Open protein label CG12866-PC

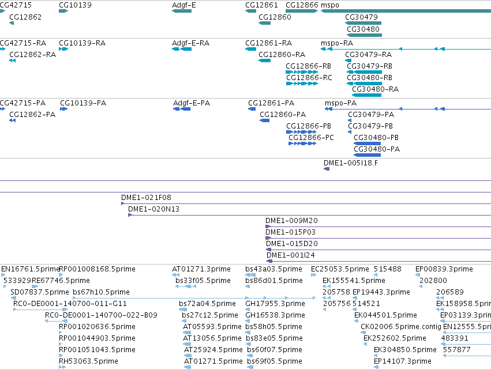pyautogui.click(x=311, y=138)
